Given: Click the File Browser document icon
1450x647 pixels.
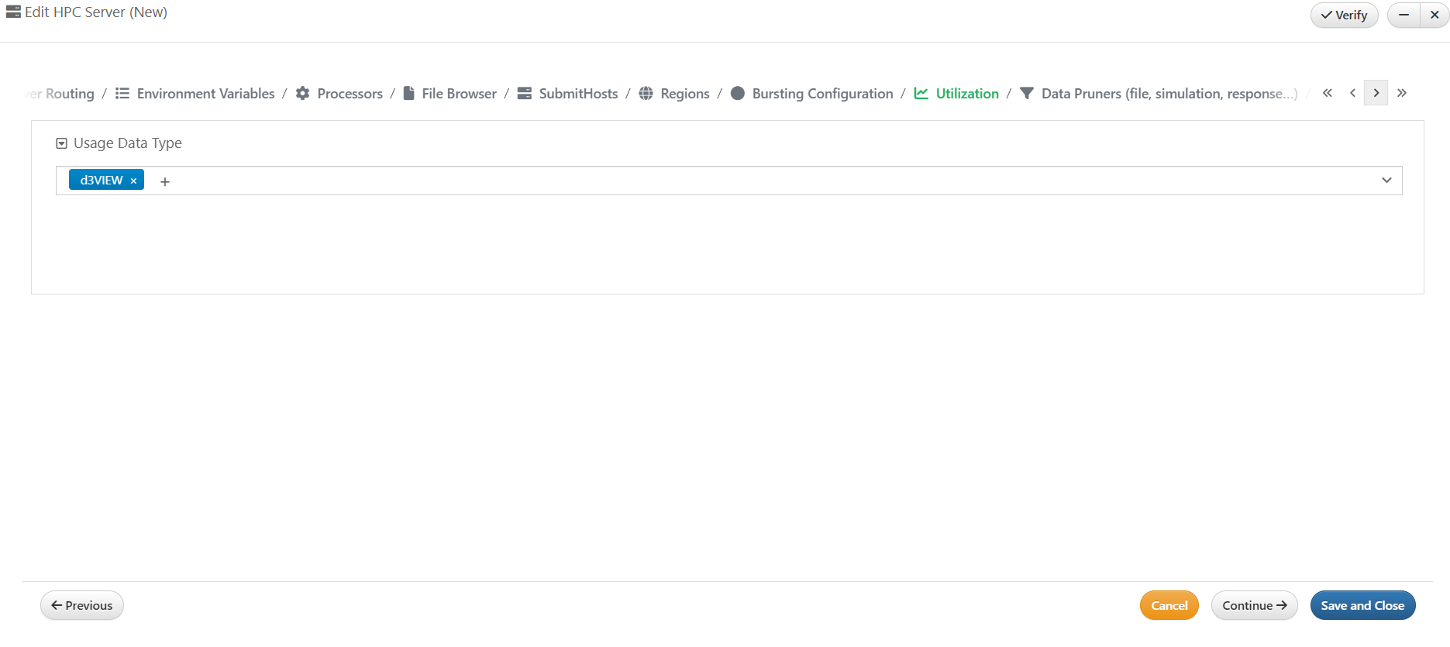Looking at the screenshot, I should point(408,94).
